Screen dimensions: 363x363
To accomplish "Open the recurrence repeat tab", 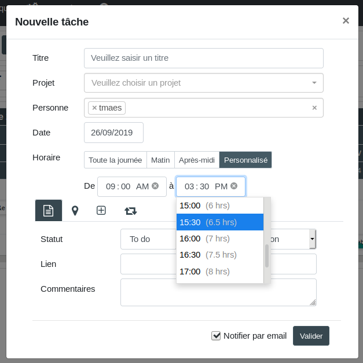I will click(131, 211).
